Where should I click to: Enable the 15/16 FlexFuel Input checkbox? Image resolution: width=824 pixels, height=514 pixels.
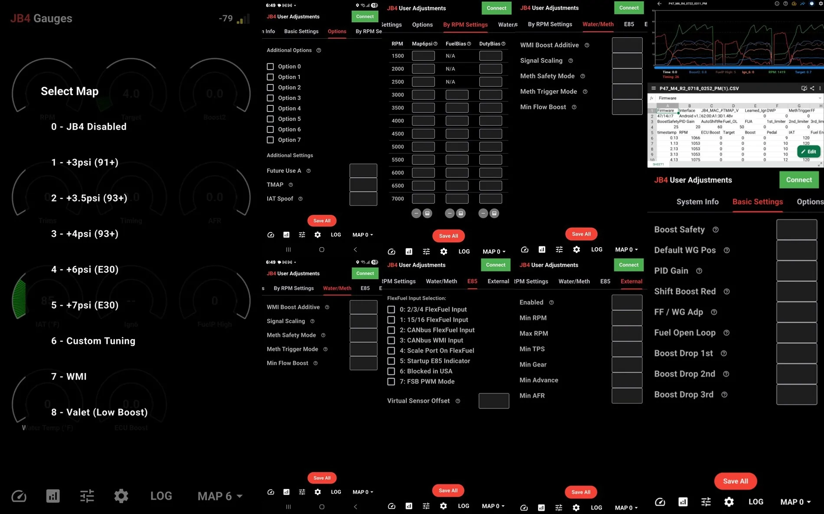391,320
